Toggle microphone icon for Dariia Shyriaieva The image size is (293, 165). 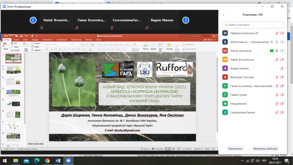coord(277,51)
